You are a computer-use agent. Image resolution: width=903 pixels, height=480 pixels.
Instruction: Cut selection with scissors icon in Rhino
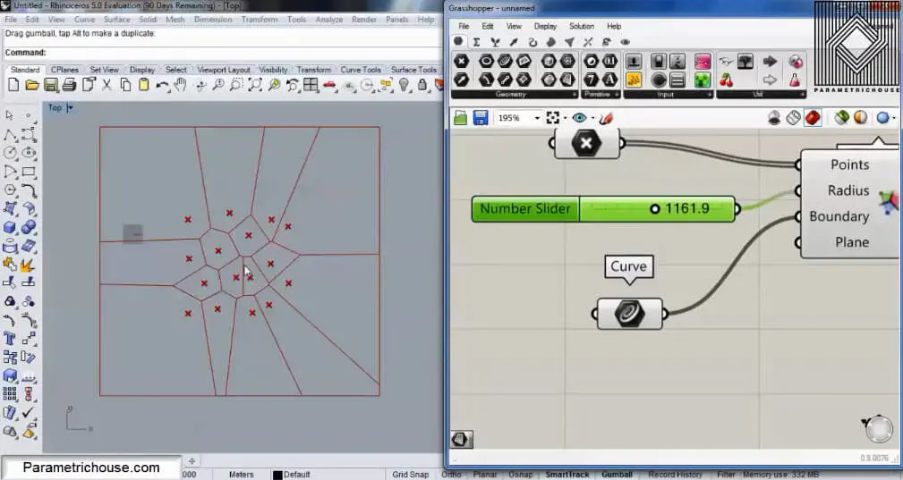(x=106, y=85)
